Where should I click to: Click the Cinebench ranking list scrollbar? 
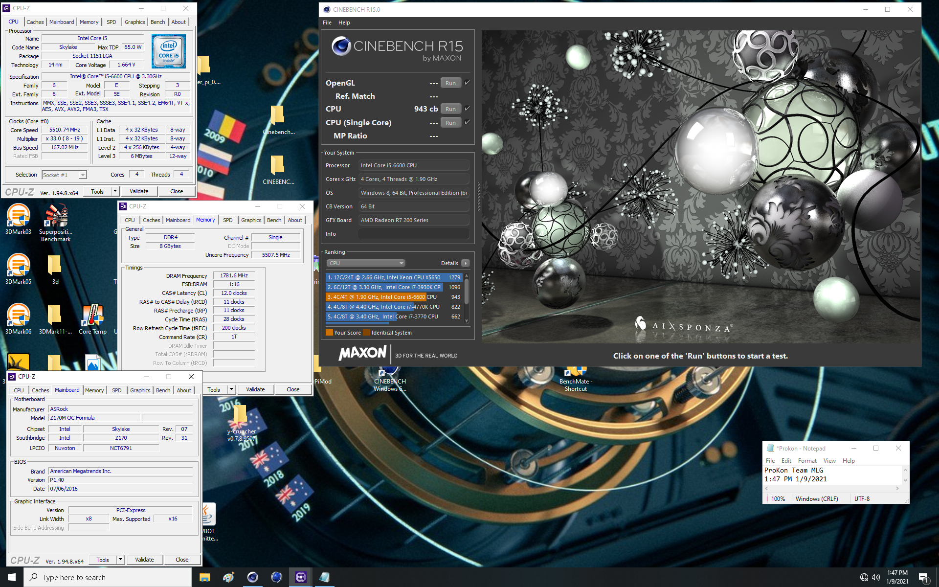point(467,298)
